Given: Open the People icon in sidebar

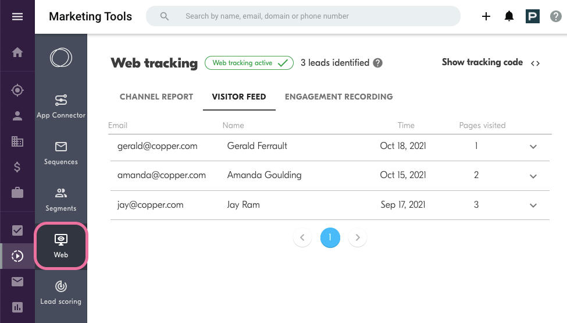Looking at the screenshot, I should 17,116.
